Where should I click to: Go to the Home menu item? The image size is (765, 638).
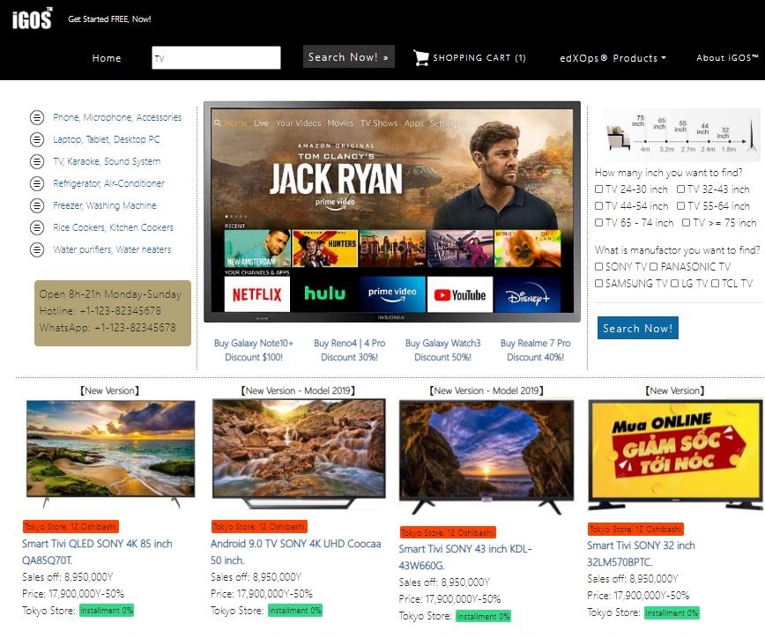click(107, 58)
